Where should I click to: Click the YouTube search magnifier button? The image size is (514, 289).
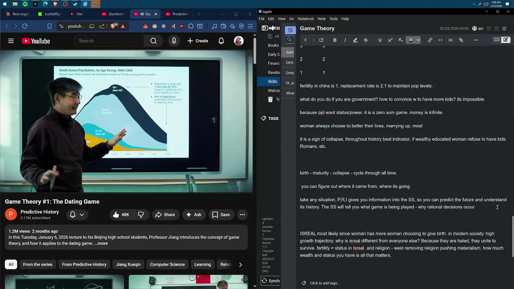[153, 41]
